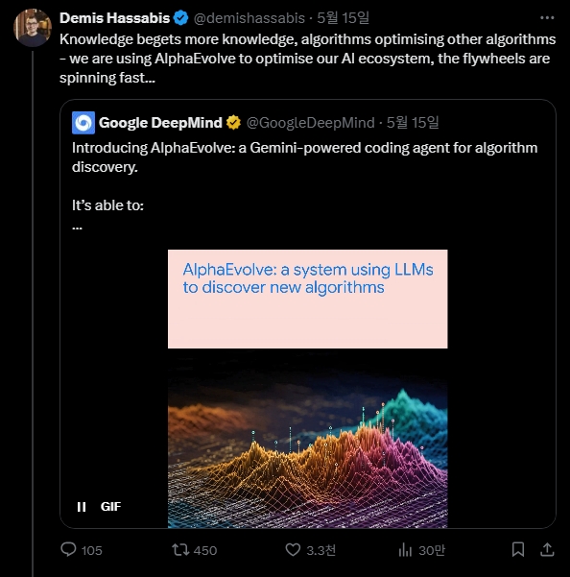Open the reply comment icon
This screenshot has height=577, width=570.
tap(68, 550)
